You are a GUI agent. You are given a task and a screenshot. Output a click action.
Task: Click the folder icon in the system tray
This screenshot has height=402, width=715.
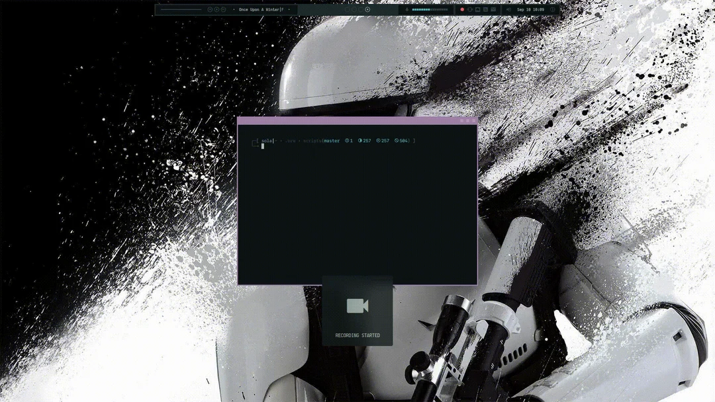click(478, 10)
